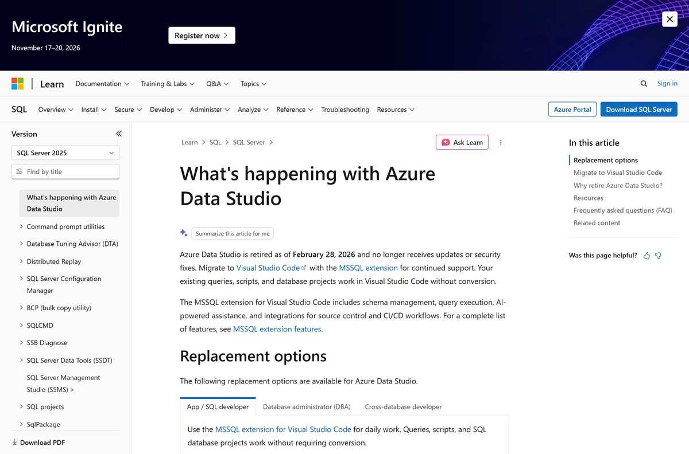Click the Microsoft logo
The height and width of the screenshot is (454, 689).
coord(18,84)
